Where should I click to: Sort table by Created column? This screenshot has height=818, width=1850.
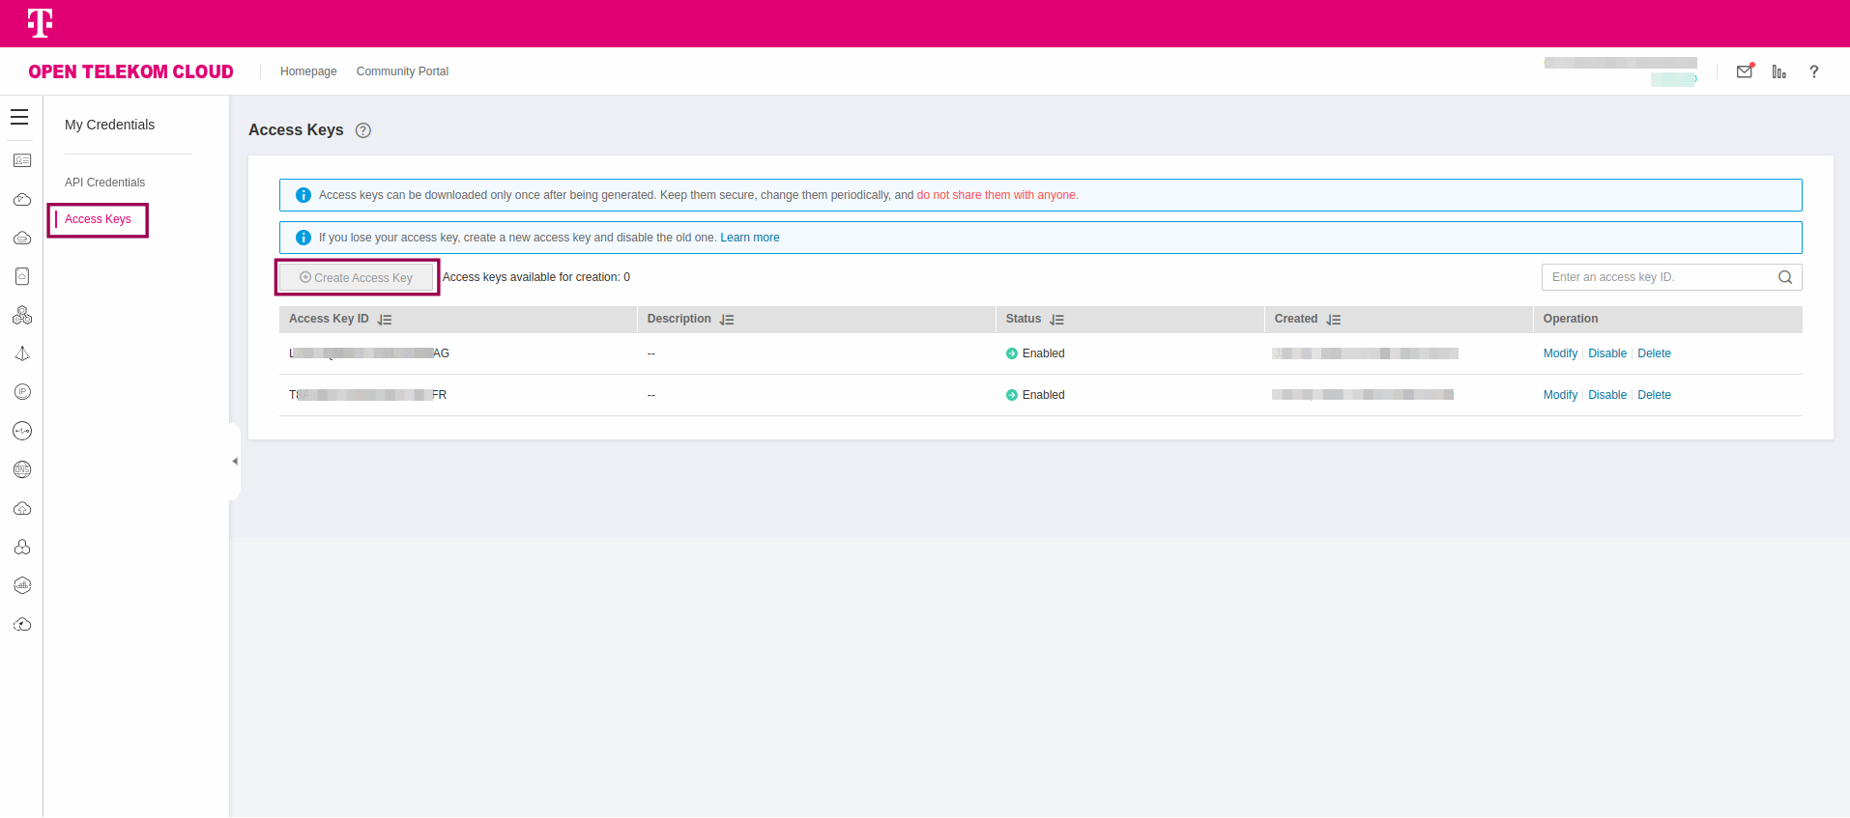(x=1334, y=320)
